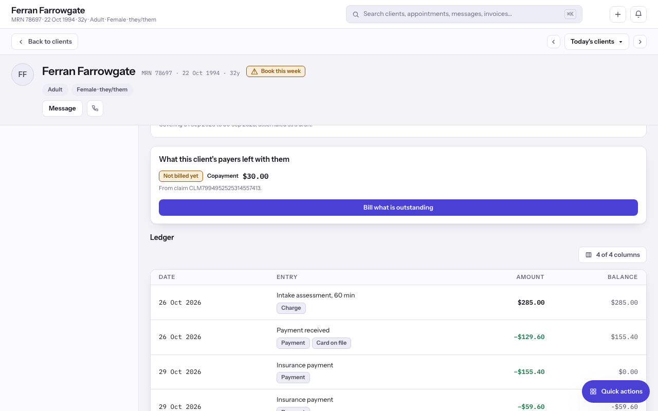This screenshot has height=411, width=658.
Task: Click the Message button
Action: tap(62, 108)
